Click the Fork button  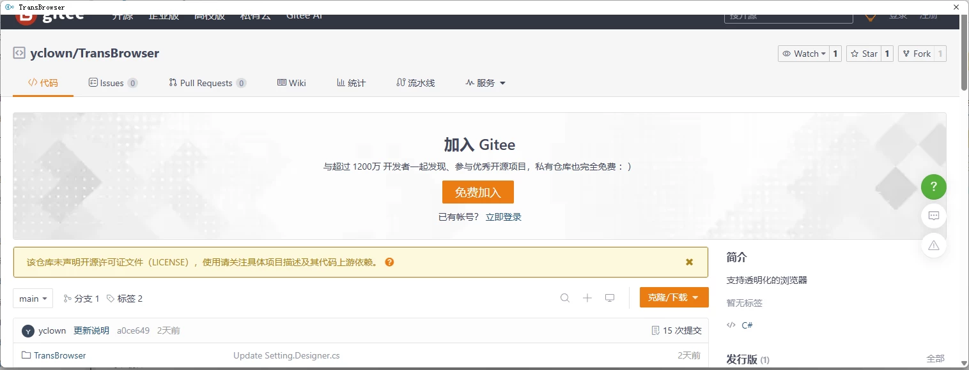(x=916, y=54)
